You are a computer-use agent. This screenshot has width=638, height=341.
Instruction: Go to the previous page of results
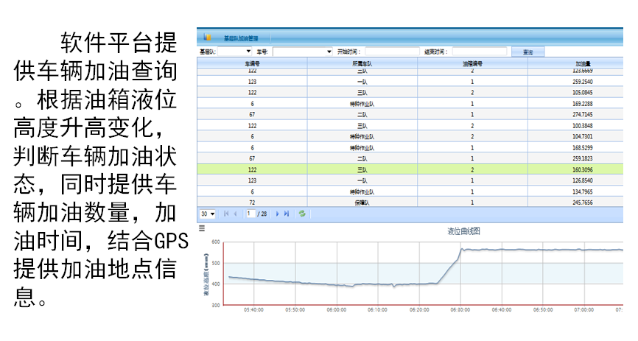(x=236, y=214)
